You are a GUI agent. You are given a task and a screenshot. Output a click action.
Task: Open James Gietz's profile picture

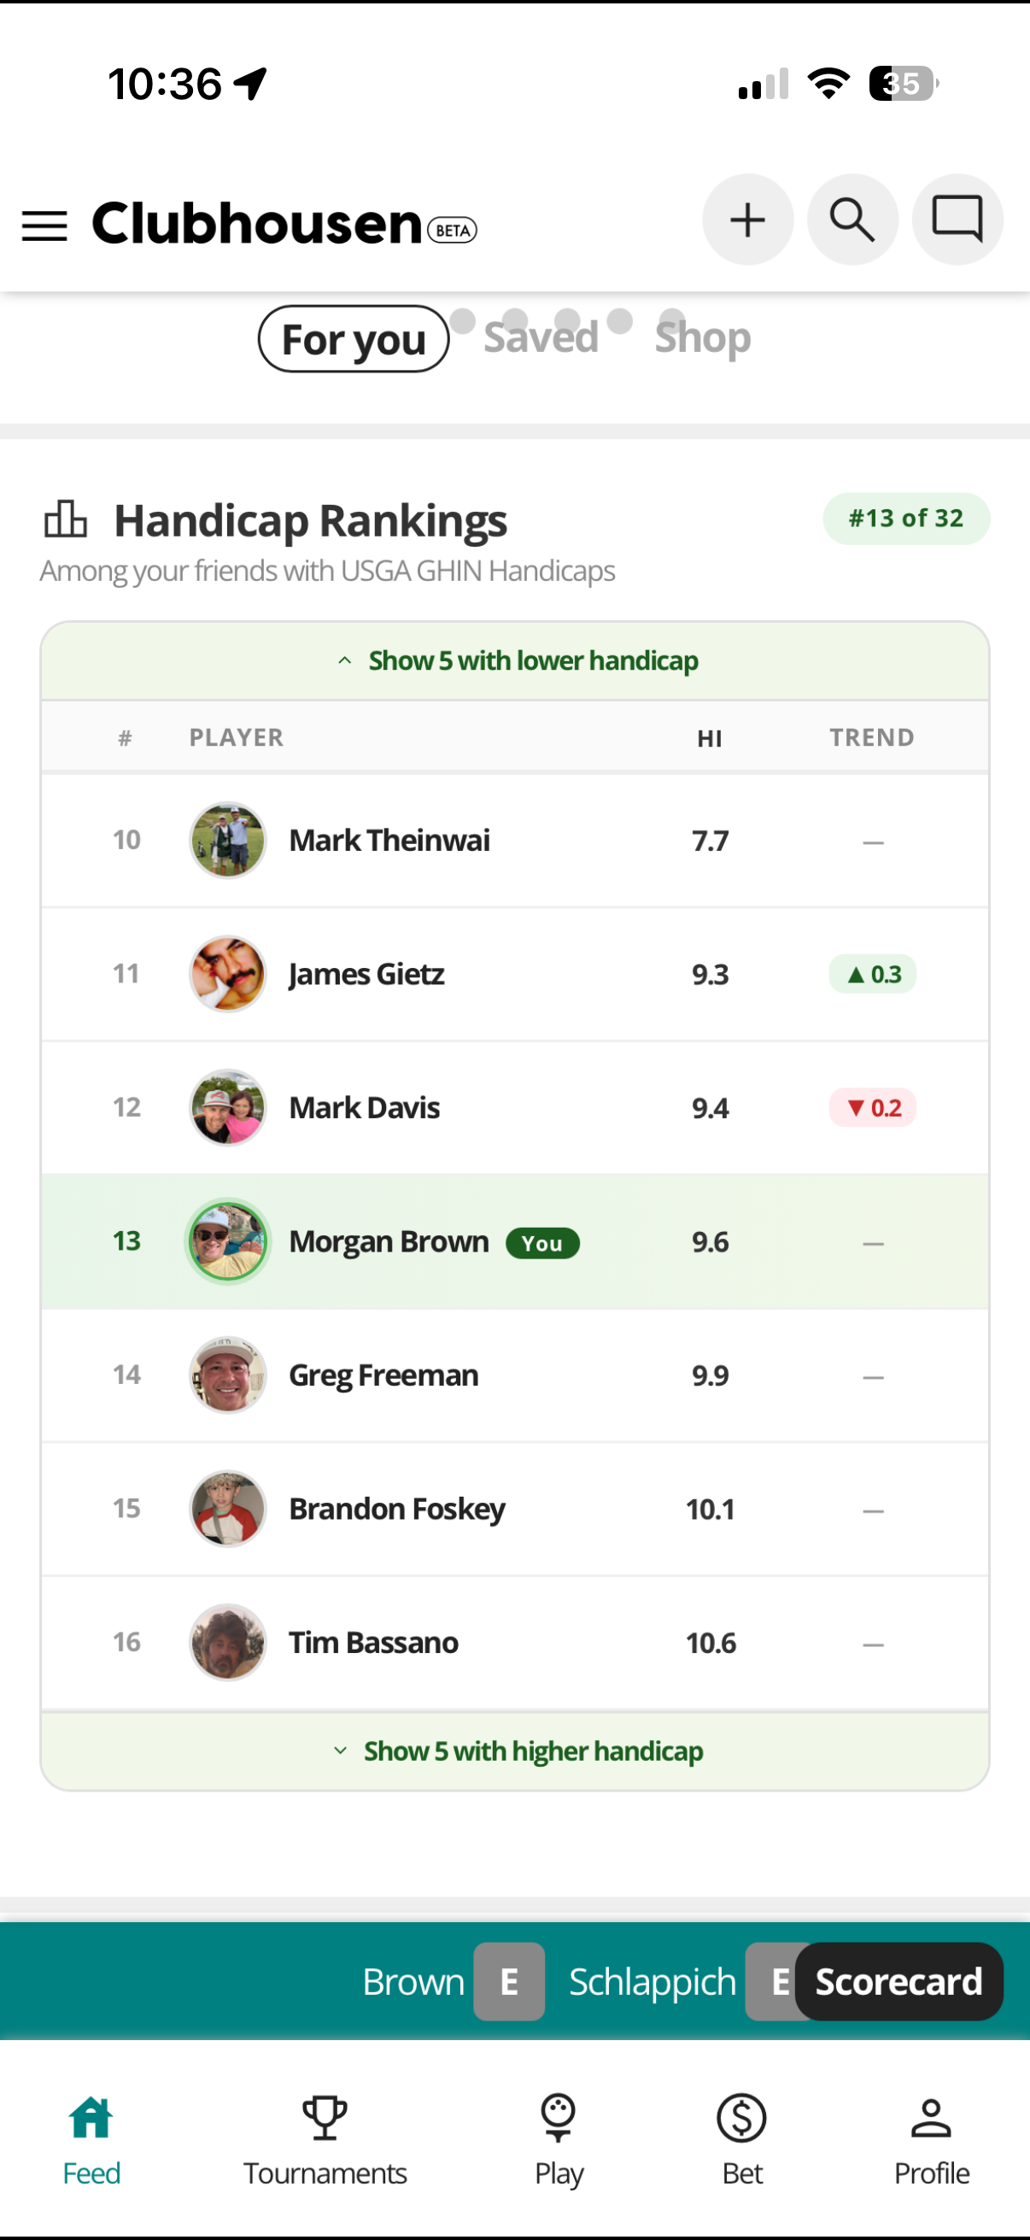[x=228, y=974]
